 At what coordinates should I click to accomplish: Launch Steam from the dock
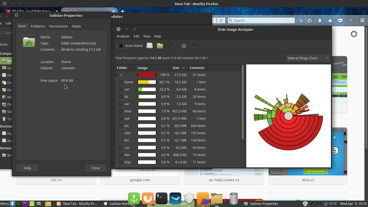click(x=175, y=198)
